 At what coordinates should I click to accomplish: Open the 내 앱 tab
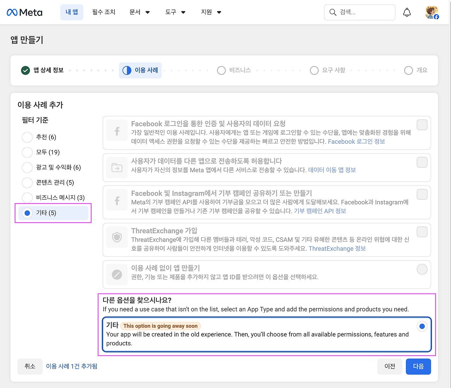tap(72, 12)
